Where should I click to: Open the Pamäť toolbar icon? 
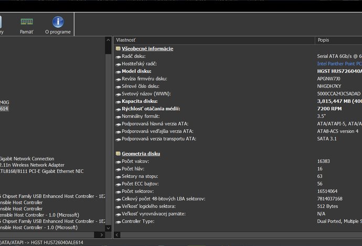click(x=27, y=22)
